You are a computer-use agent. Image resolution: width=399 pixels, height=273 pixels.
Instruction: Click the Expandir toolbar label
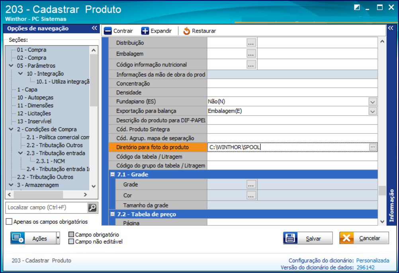[161, 31]
